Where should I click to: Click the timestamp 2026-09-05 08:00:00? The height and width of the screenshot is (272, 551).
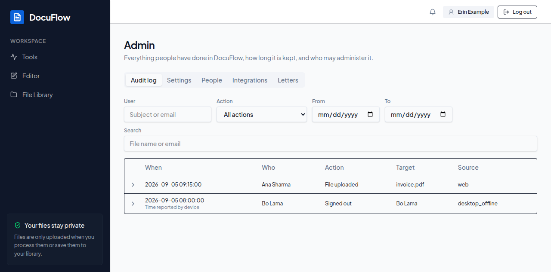[174, 200]
